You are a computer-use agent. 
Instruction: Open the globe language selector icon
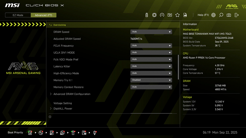[214, 15]
